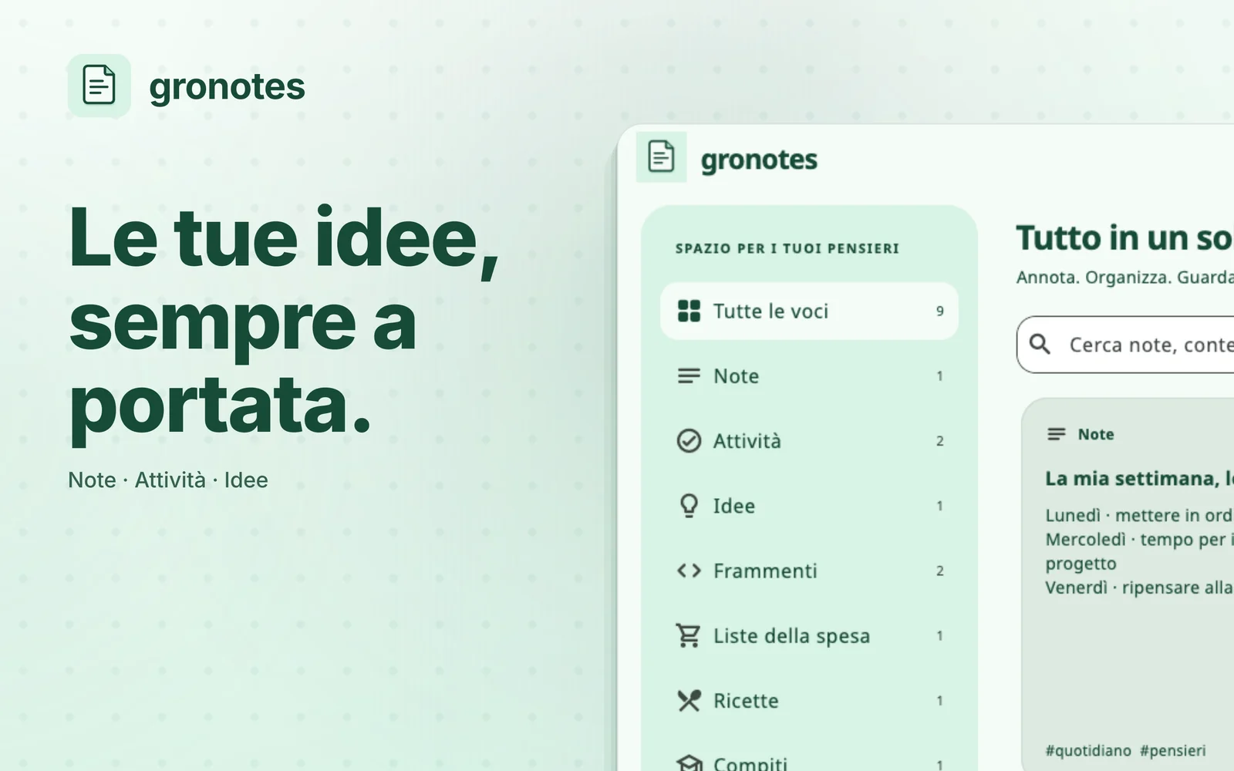The height and width of the screenshot is (771, 1234).
Task: Click the gronotes wordmark in the banner
Action: [x=227, y=87]
